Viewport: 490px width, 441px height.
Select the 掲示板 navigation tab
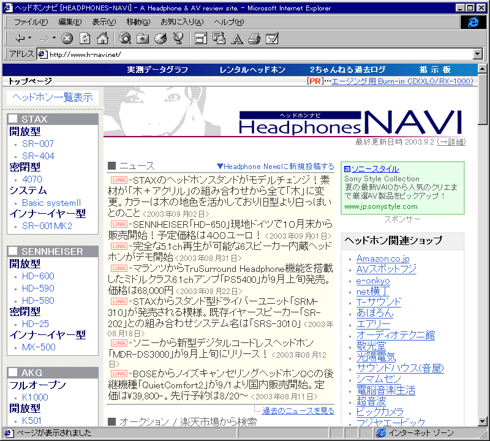coord(435,70)
